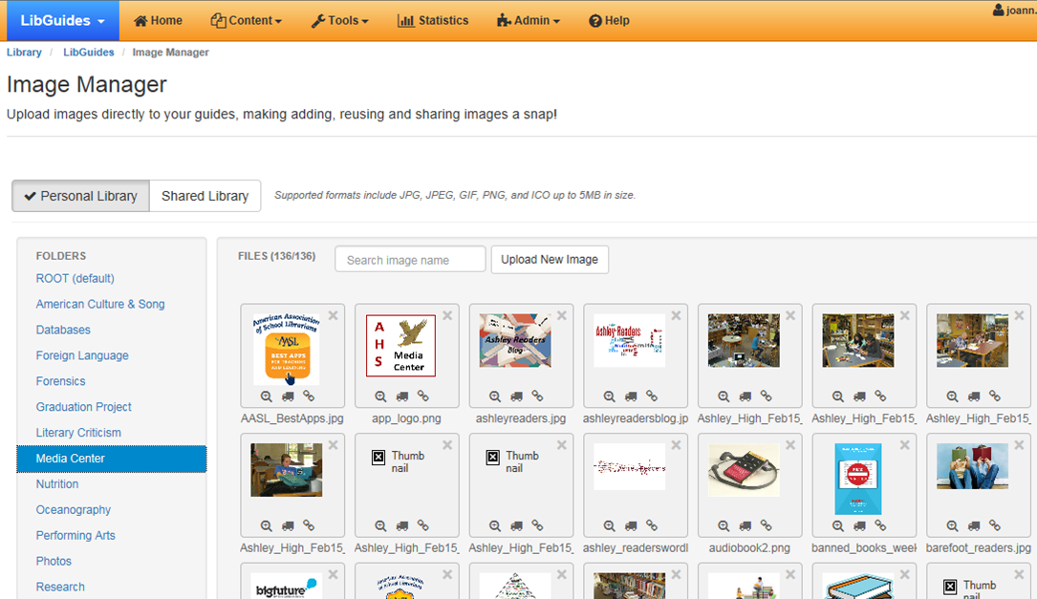The width and height of the screenshot is (1037, 599).
Task: Click link icon for app_logo.png
Action: tap(423, 396)
